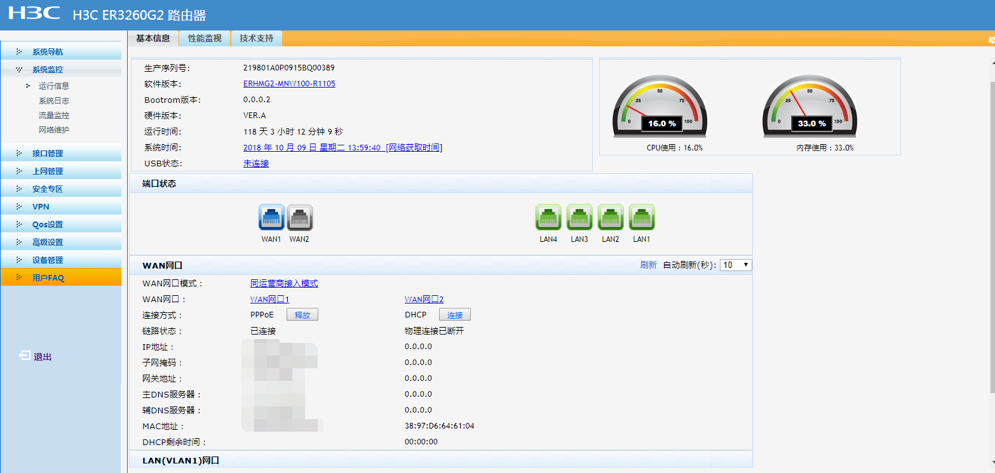
Task: Click the LAN3 port icon
Action: pyautogui.click(x=579, y=217)
